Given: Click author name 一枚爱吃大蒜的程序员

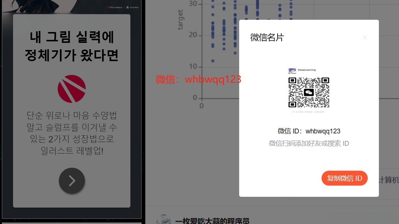Looking at the screenshot, I should click(212, 221).
